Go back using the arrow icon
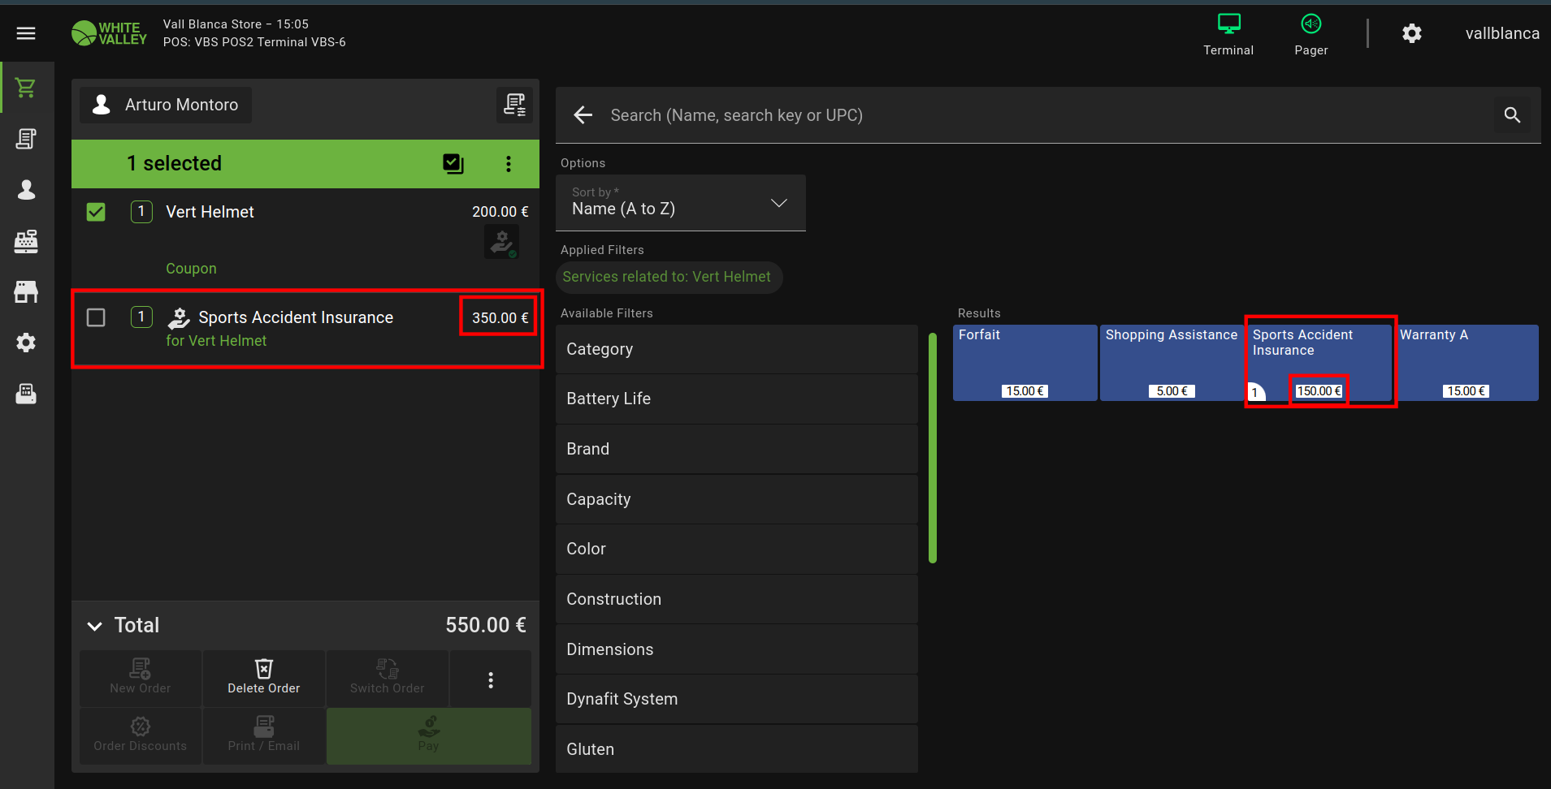The height and width of the screenshot is (789, 1551). pyautogui.click(x=583, y=115)
